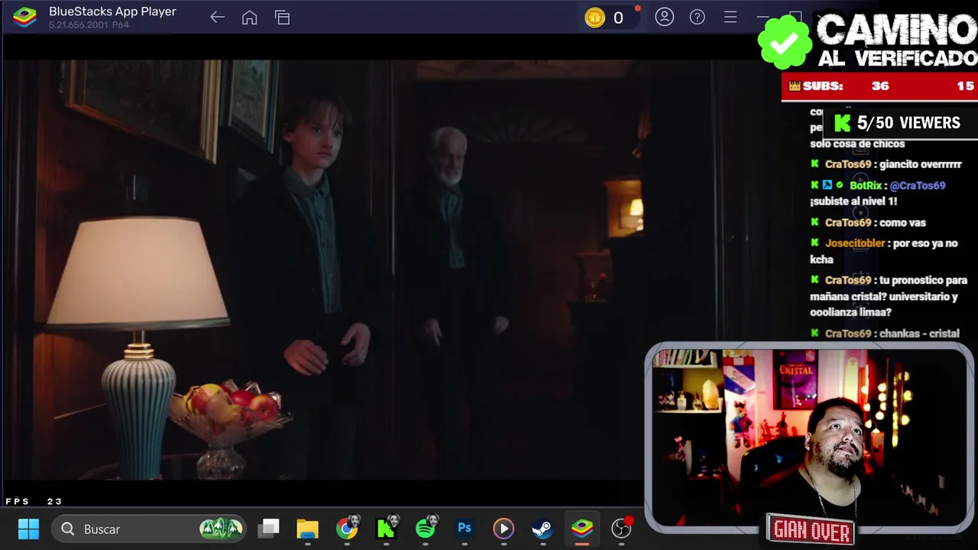Image resolution: width=978 pixels, height=550 pixels.
Task: Click the BotRix username in chat
Action: (x=866, y=185)
